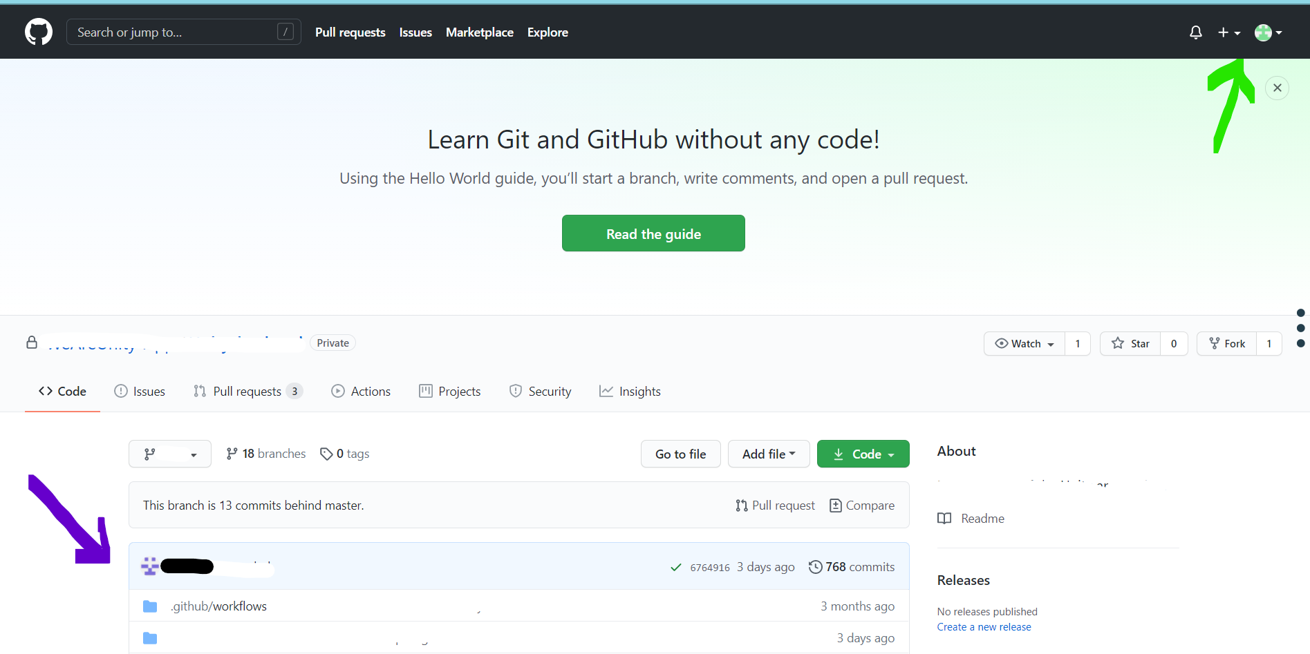This screenshot has height=654, width=1310.
Task: Open Issues in the top navigation
Action: pos(415,32)
